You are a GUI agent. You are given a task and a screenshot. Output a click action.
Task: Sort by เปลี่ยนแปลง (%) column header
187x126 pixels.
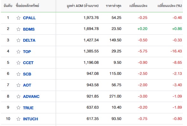click(x=170, y=6)
